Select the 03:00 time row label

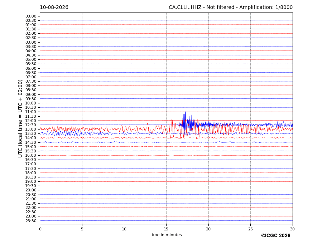(31, 42)
